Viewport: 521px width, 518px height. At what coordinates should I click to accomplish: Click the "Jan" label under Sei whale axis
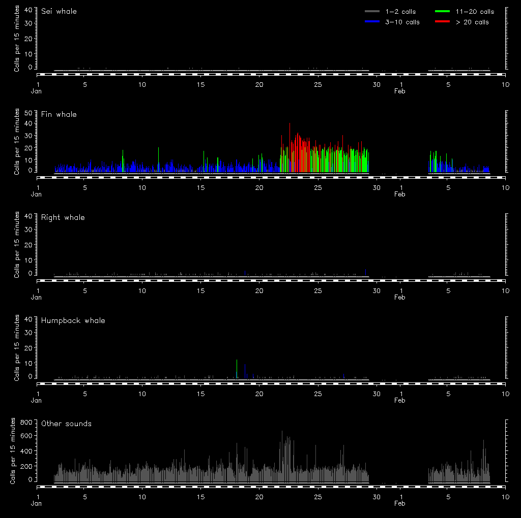pyautogui.click(x=36, y=91)
